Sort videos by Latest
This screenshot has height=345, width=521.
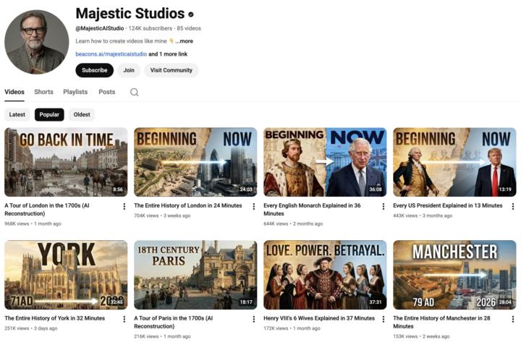pyautogui.click(x=17, y=114)
